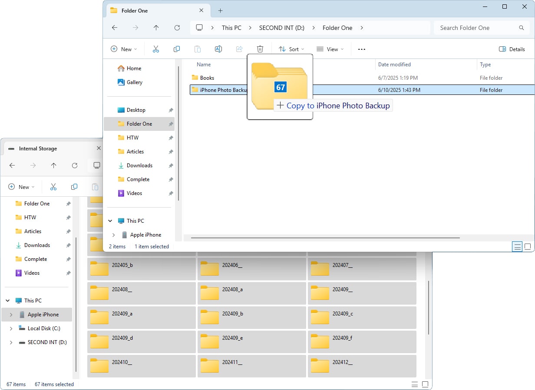The height and width of the screenshot is (390, 535).
Task: Open the Sort dropdown
Action: [291, 49]
